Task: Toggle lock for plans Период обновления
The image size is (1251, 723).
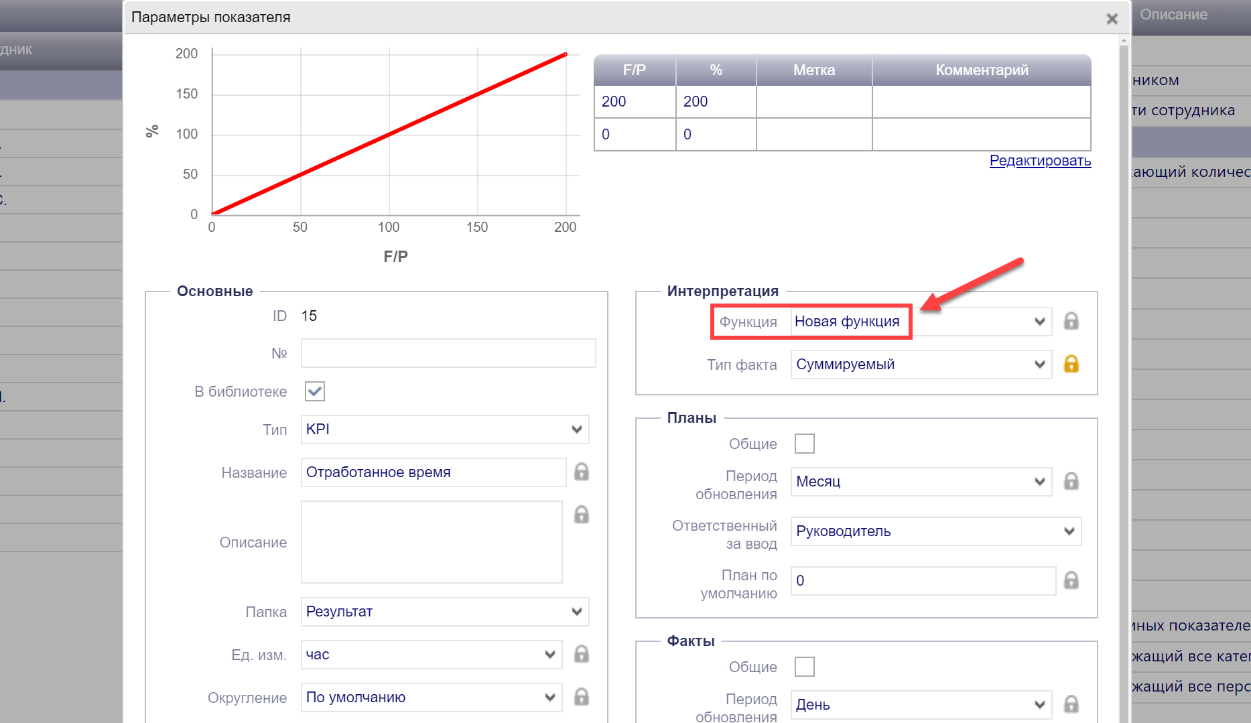Action: [1071, 482]
